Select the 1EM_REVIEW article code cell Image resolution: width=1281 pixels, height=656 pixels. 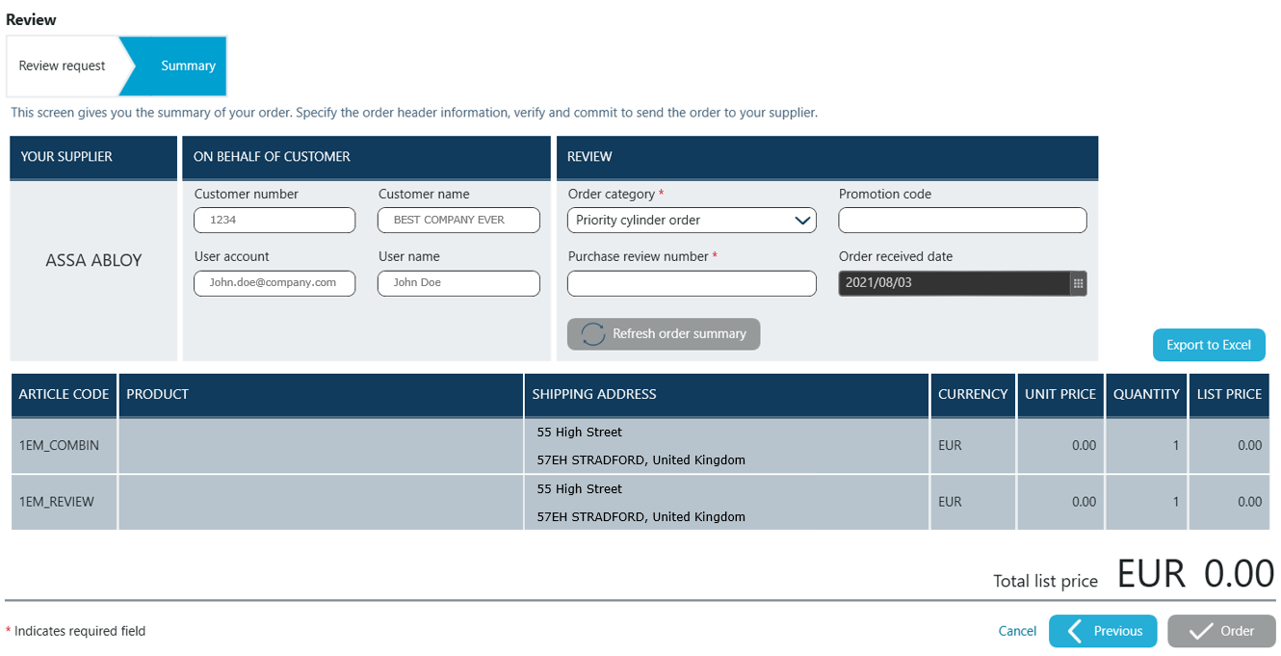[64, 502]
